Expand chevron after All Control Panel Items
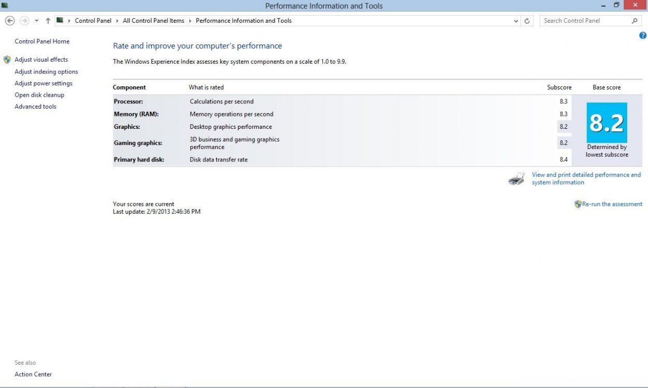The height and width of the screenshot is (388, 648). [x=190, y=21]
